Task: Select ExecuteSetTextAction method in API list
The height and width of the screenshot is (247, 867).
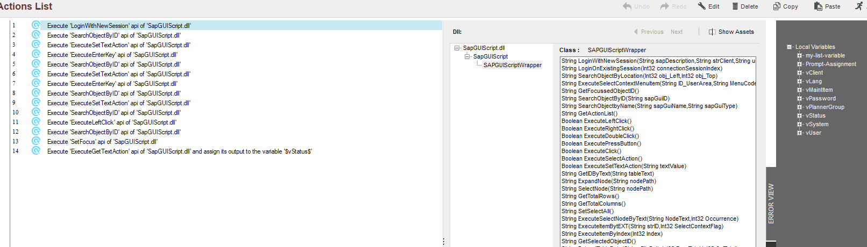Action: click(x=624, y=166)
